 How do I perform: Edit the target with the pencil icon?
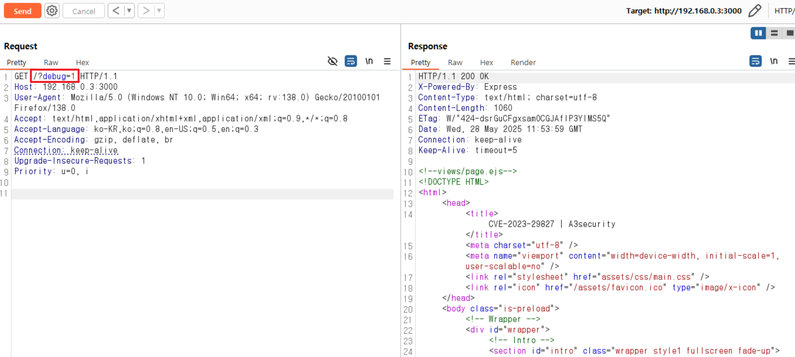coord(755,11)
